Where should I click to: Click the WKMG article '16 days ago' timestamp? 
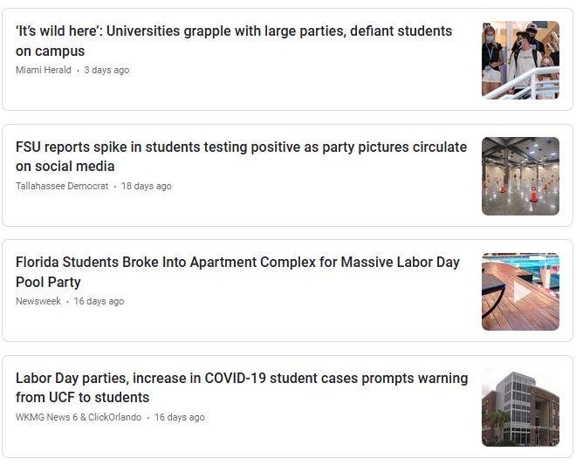(179, 417)
